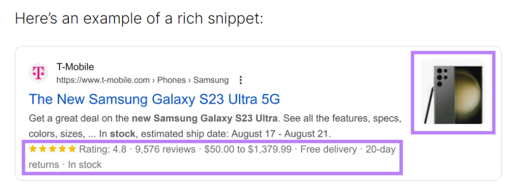Click the Free delivery label
The width and height of the screenshot is (512, 185).
click(328, 150)
